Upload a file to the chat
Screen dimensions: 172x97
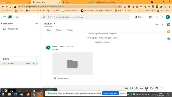[137, 88]
